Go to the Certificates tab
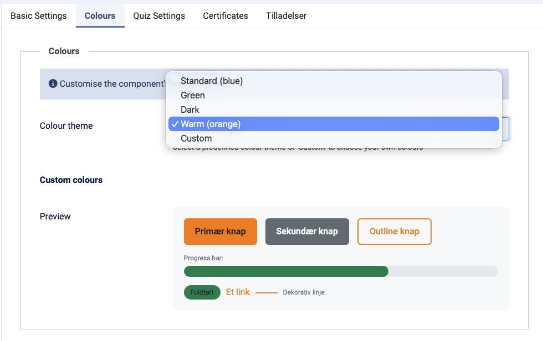This screenshot has width=543, height=341. click(226, 15)
